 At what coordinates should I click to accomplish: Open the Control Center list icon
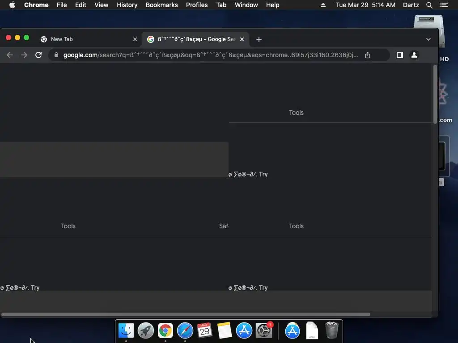tap(443, 5)
